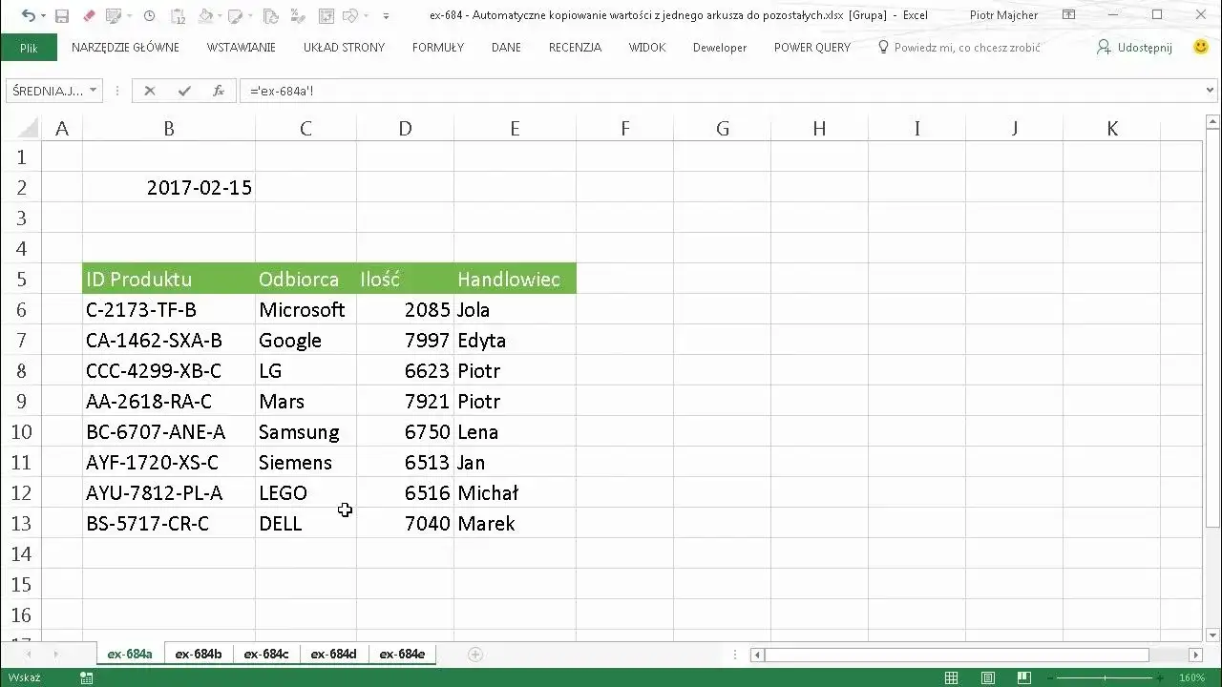Open Page Break Preview from status bar
The image size is (1222, 687).
[1023, 677]
